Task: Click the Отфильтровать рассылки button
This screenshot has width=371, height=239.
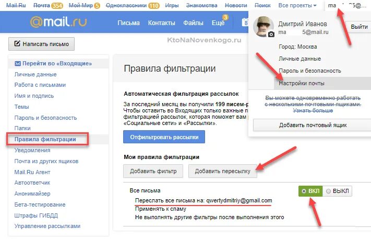Action: [x=164, y=137]
